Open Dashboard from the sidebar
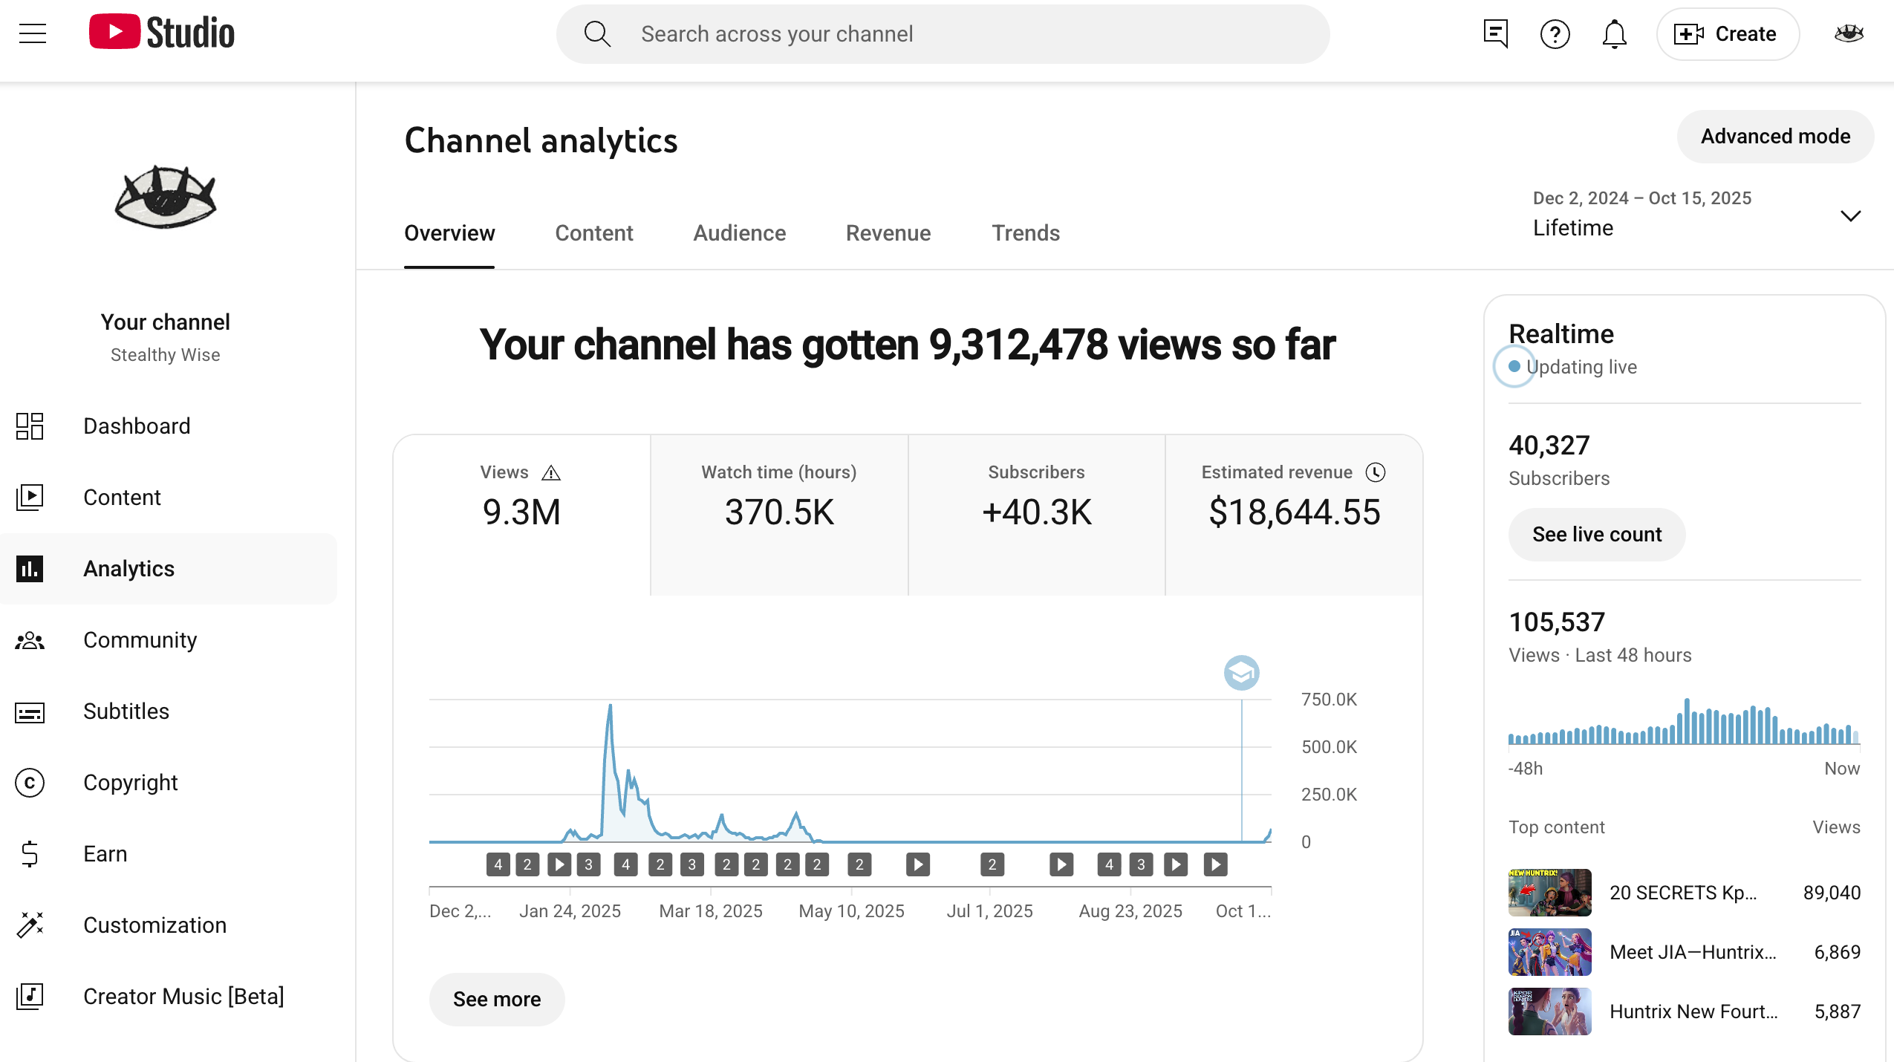 tap(137, 426)
